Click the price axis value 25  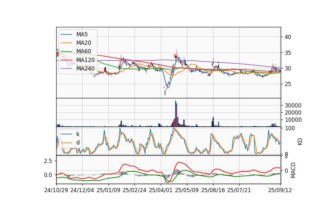(x=288, y=84)
